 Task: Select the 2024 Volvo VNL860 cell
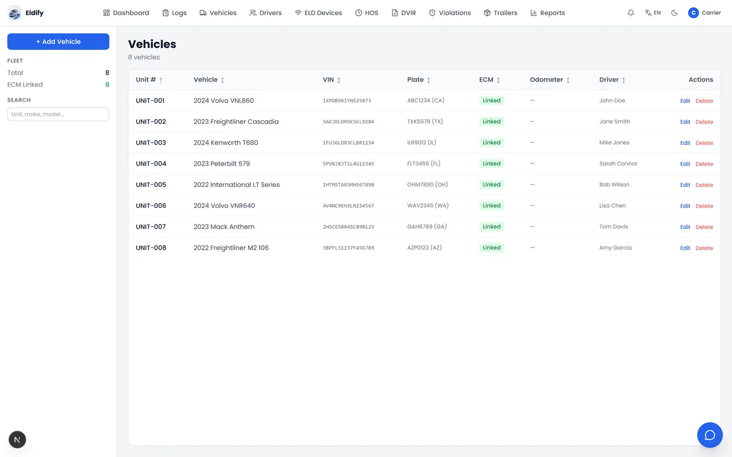224,101
